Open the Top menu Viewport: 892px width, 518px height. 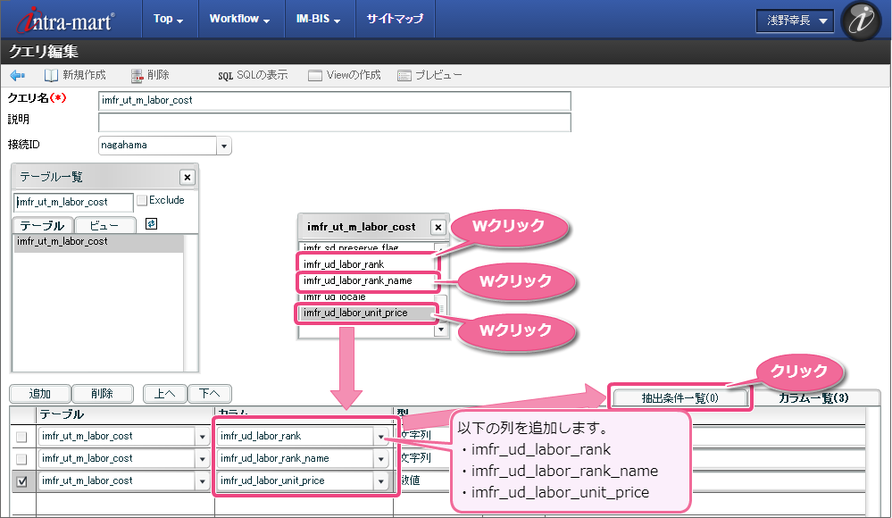169,19
